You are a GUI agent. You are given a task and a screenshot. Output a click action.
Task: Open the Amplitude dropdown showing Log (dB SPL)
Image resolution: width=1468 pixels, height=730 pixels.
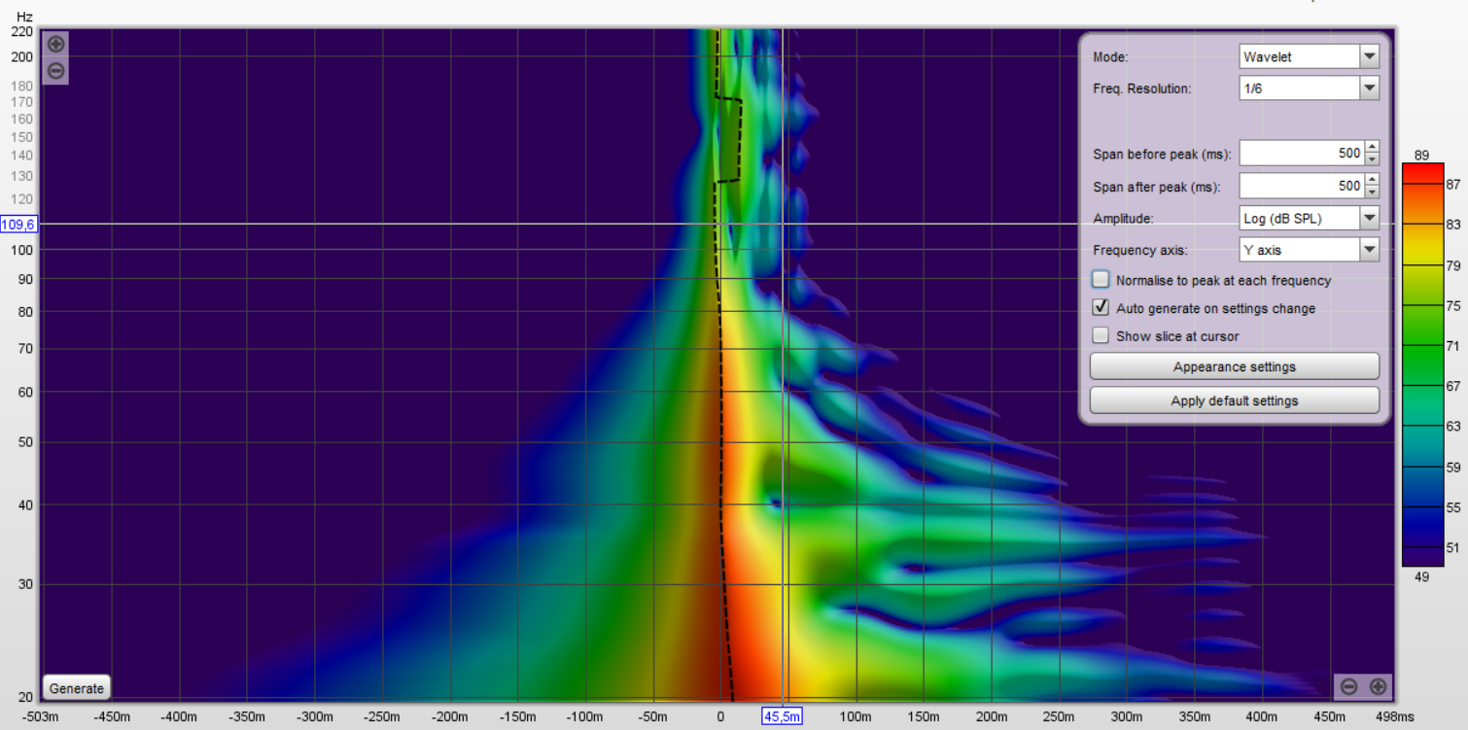1310,218
